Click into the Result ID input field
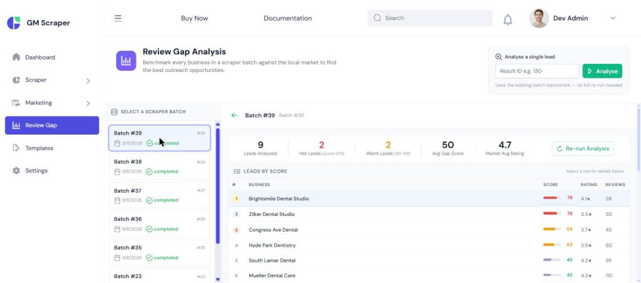641x283 pixels. [x=536, y=71]
